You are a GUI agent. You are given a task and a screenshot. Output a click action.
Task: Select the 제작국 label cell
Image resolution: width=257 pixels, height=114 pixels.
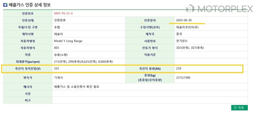pyautogui.click(x=150, y=34)
